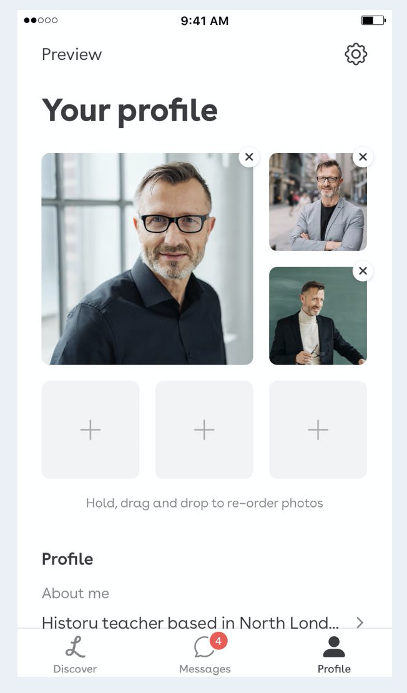Remove the chalkboard photo with turtleneck
The width and height of the screenshot is (407, 693).
tap(363, 271)
